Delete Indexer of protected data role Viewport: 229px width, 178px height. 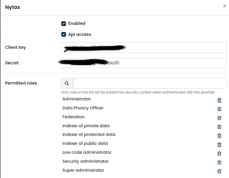click(x=219, y=136)
